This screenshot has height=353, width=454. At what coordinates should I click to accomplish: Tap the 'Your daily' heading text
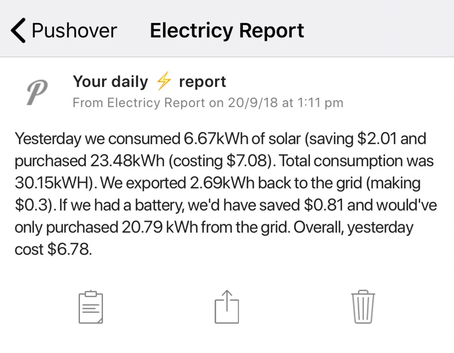(111, 82)
